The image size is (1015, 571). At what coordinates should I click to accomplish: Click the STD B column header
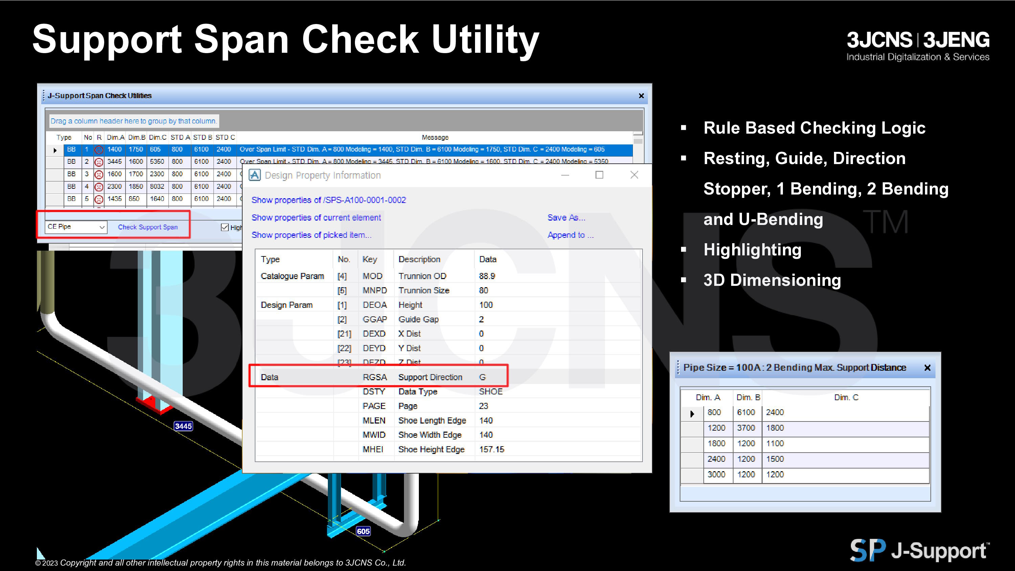203,137
